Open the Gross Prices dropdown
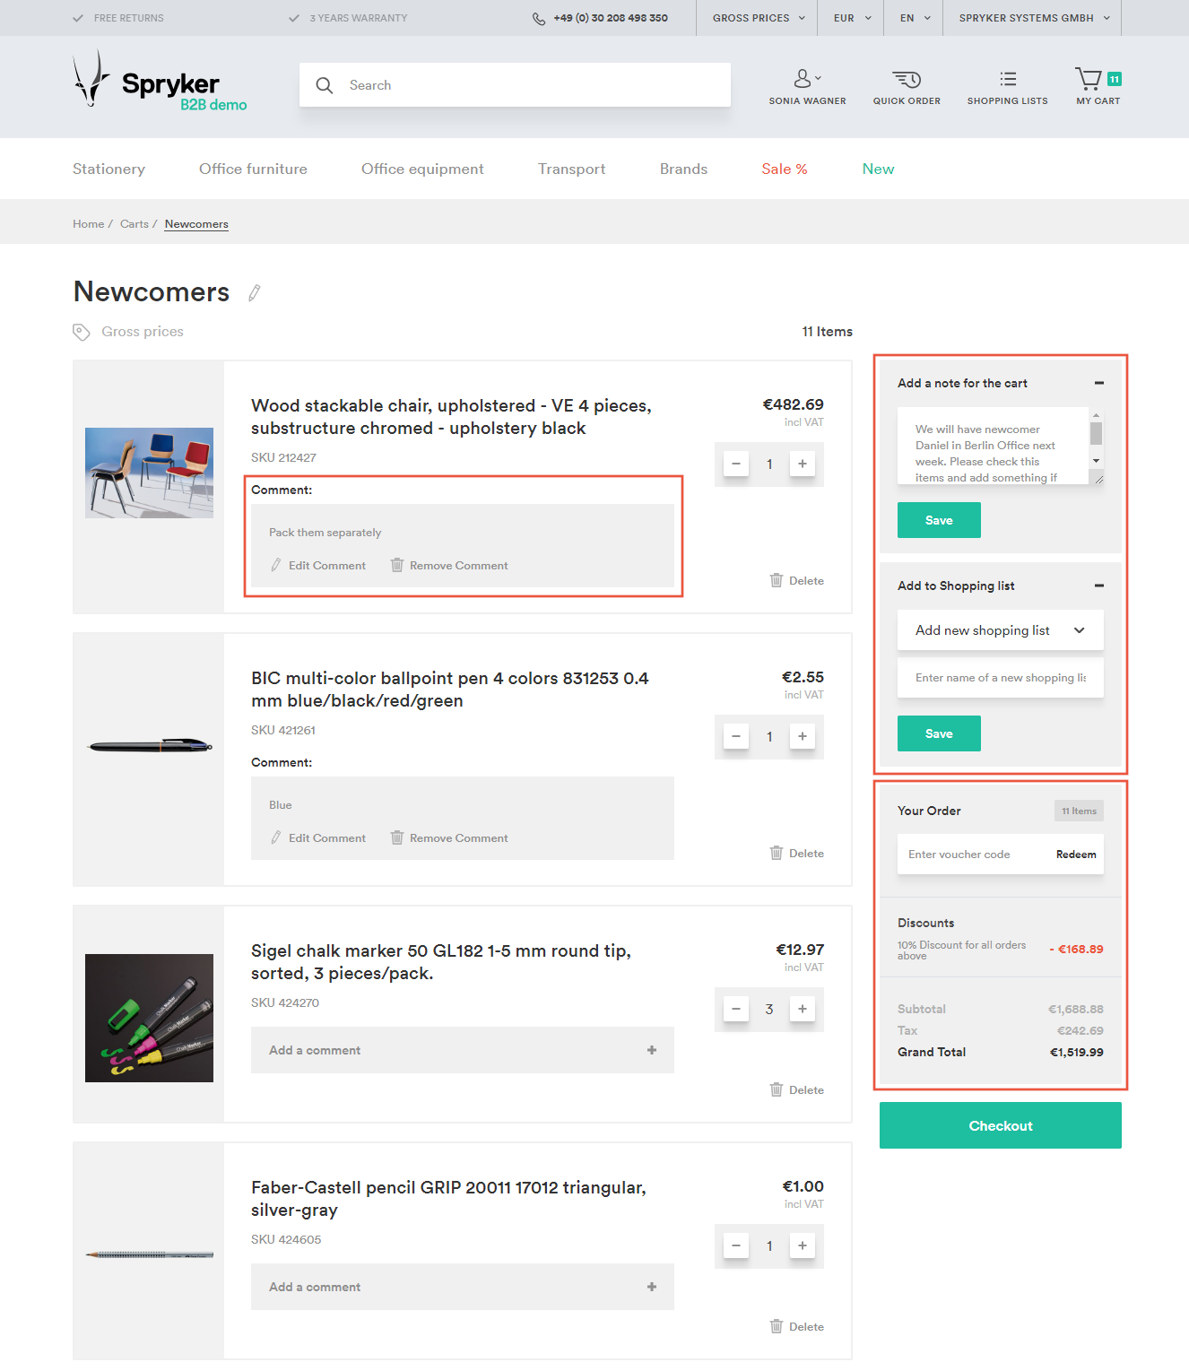 coord(759,18)
